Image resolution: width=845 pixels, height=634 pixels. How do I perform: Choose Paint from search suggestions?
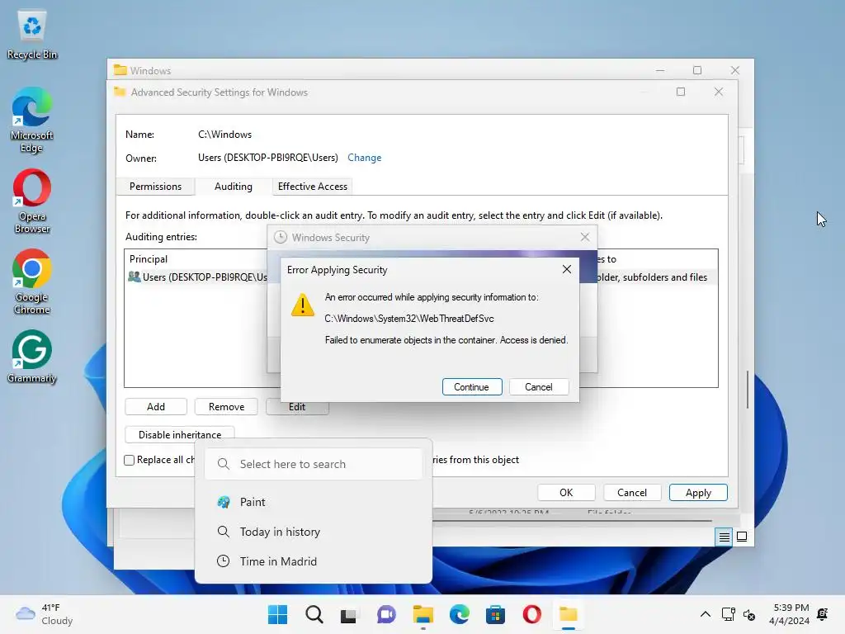pyautogui.click(x=314, y=502)
